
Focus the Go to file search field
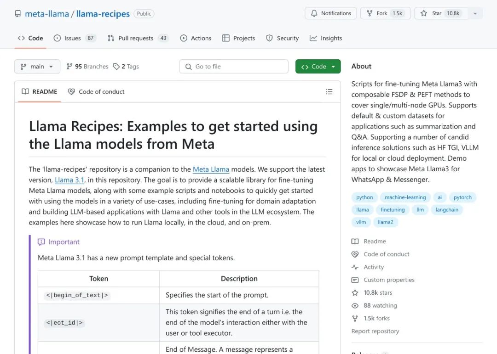(x=234, y=67)
